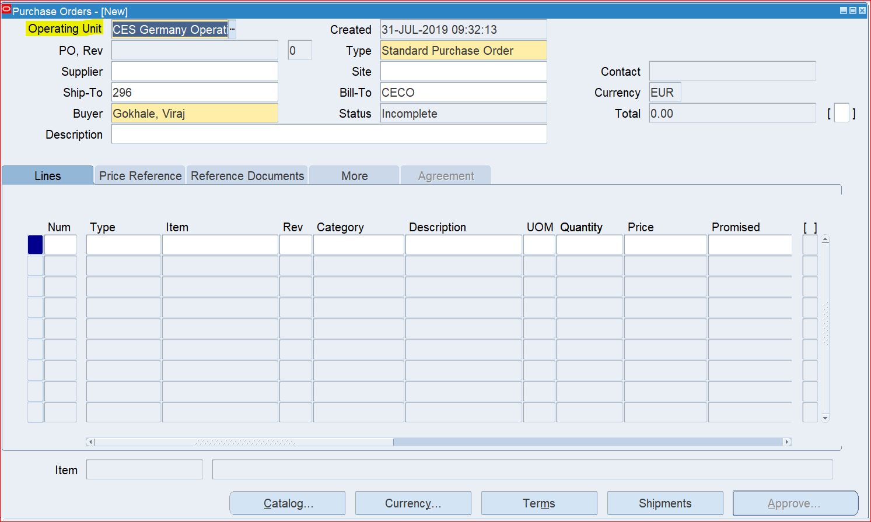Viewport: 871px width, 522px height.
Task: Click the down arrow on lines scrollbar
Action: click(824, 417)
